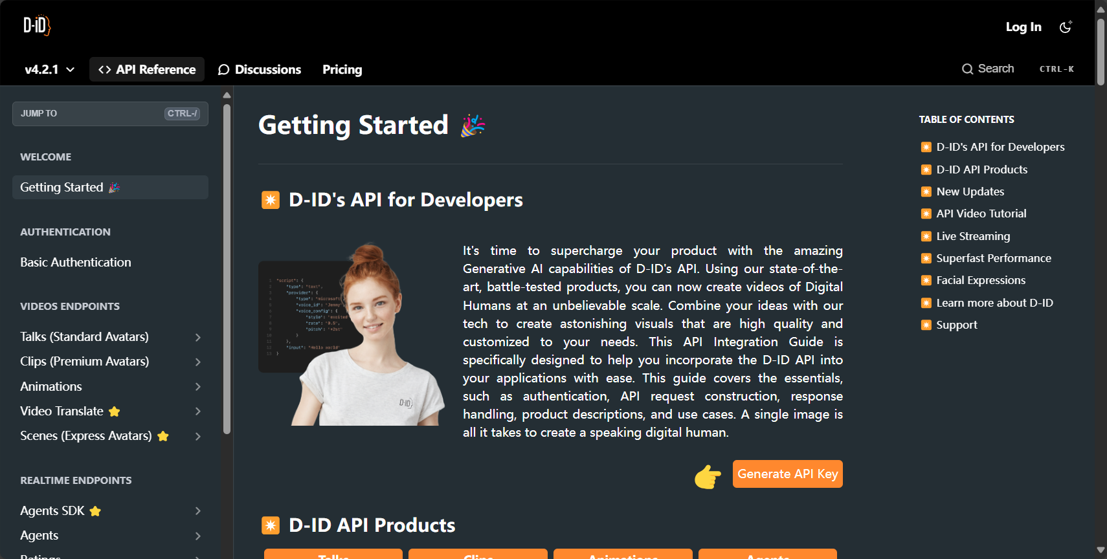The height and width of the screenshot is (559, 1107).
Task: Open the Animations sidebar item
Action: pos(51,386)
